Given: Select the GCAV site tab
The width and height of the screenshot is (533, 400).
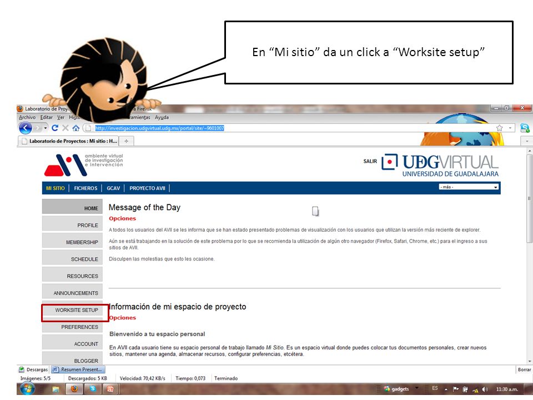Looking at the screenshot, I should coord(113,188).
